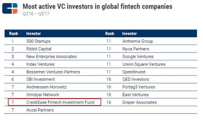Viewport: 203px width, 122px height.
Task: Select Nyca Partners row
Action: 149,49
